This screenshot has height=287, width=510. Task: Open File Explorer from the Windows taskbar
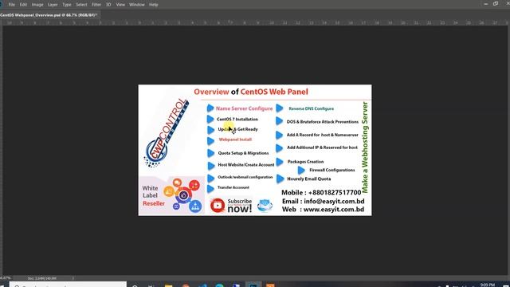[x=168, y=285]
